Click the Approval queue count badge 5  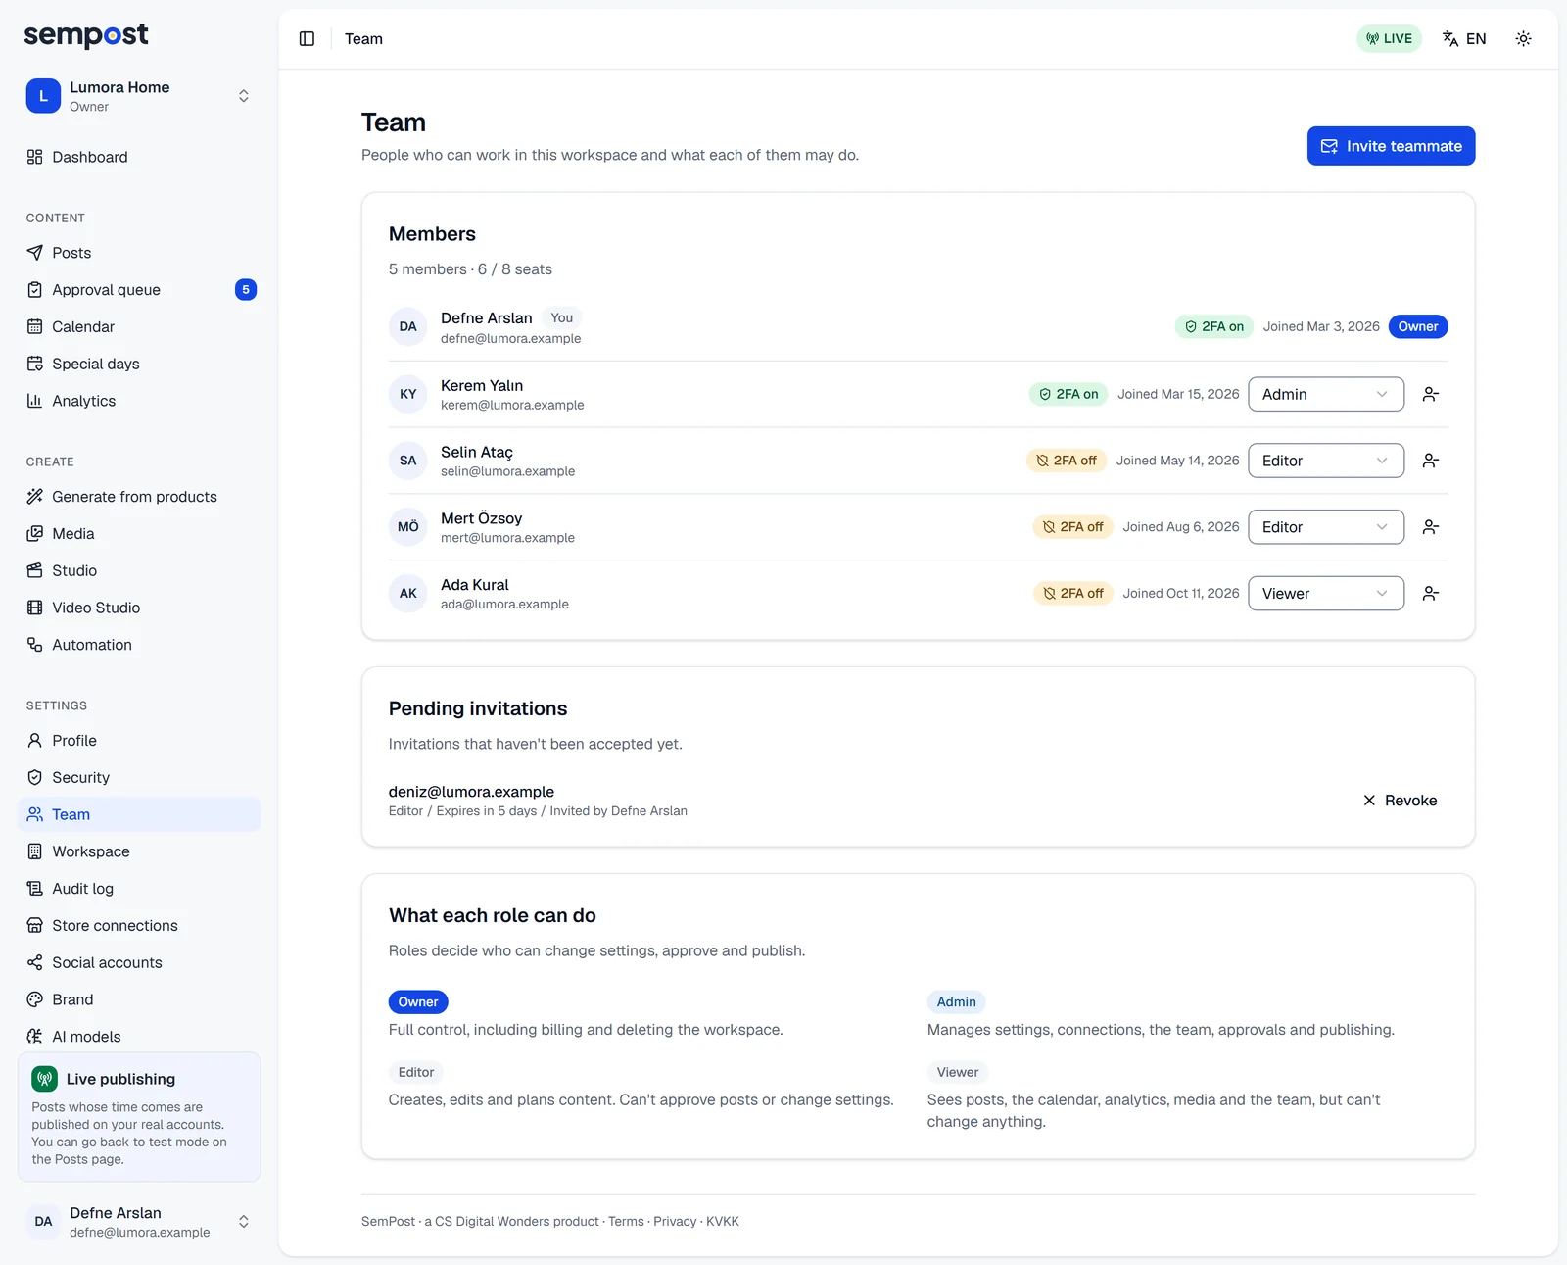click(x=246, y=290)
